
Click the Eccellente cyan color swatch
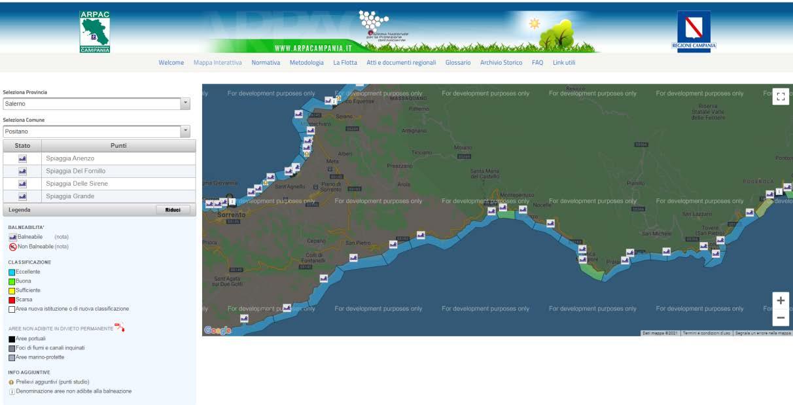click(12, 272)
